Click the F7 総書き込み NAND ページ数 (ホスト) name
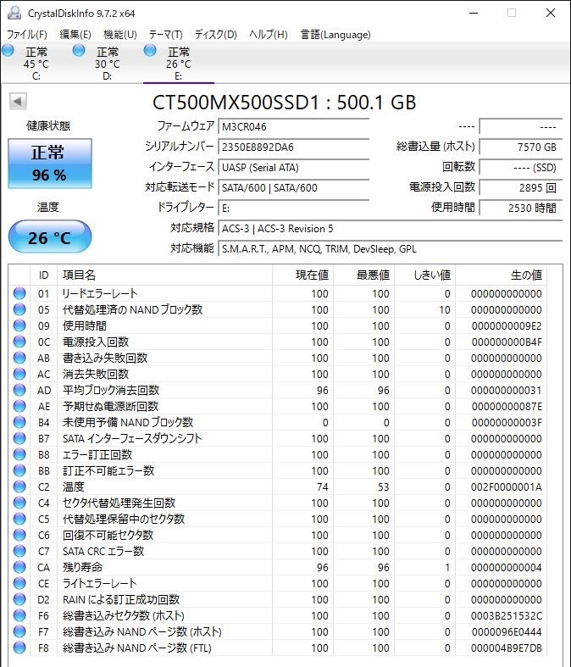 142,631
